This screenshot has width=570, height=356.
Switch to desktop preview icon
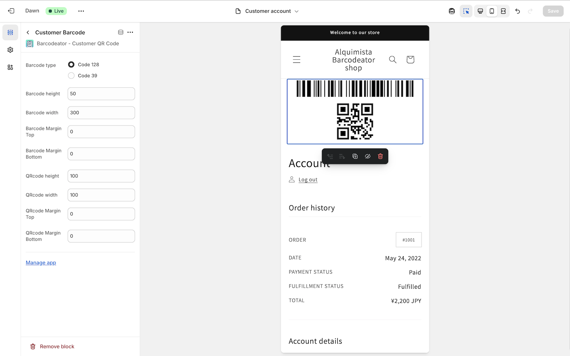480,11
